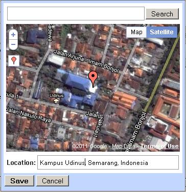Click the Jalan Nakulo Raya street label
Image resolution: width=186 pixels, height=192 pixels.
pos(29,115)
